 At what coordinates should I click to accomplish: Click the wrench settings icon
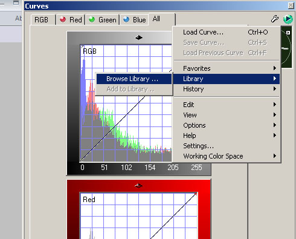[274, 19]
